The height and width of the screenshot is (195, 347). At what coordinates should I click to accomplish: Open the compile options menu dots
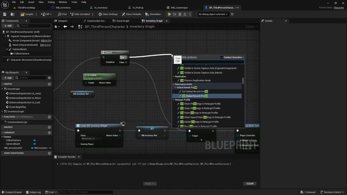pos(36,14)
